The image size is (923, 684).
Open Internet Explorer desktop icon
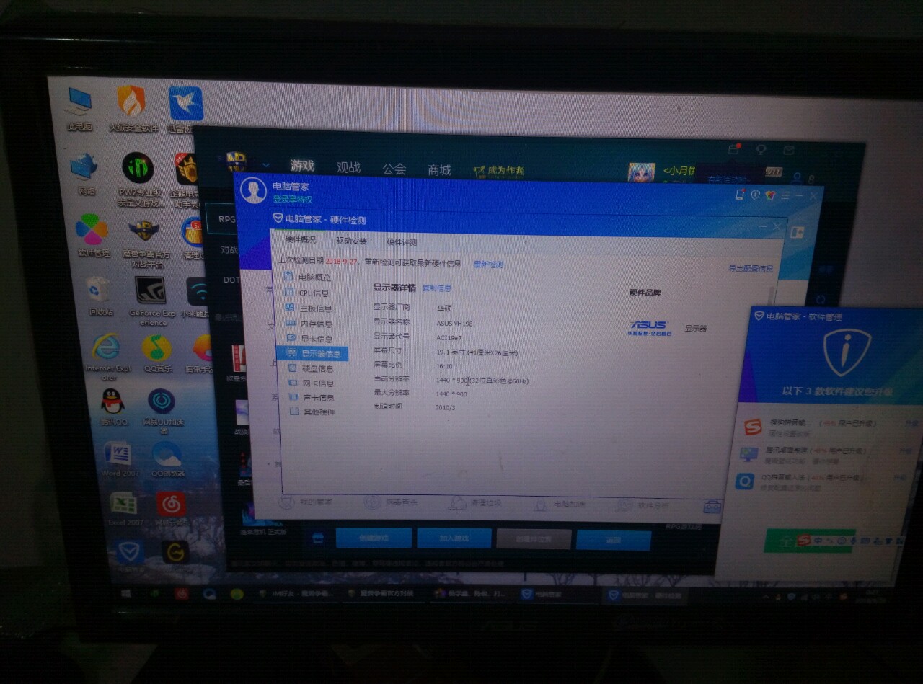(108, 357)
